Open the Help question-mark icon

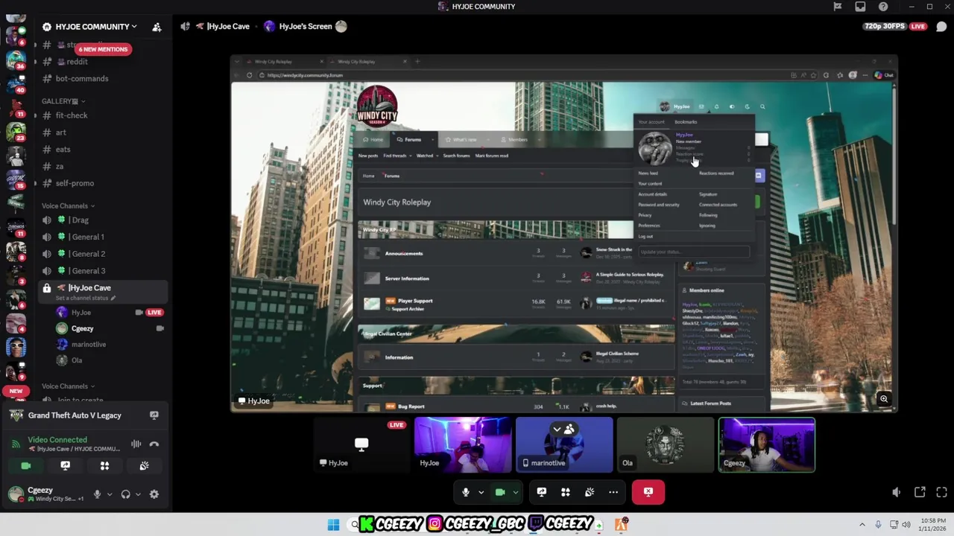[x=883, y=7]
